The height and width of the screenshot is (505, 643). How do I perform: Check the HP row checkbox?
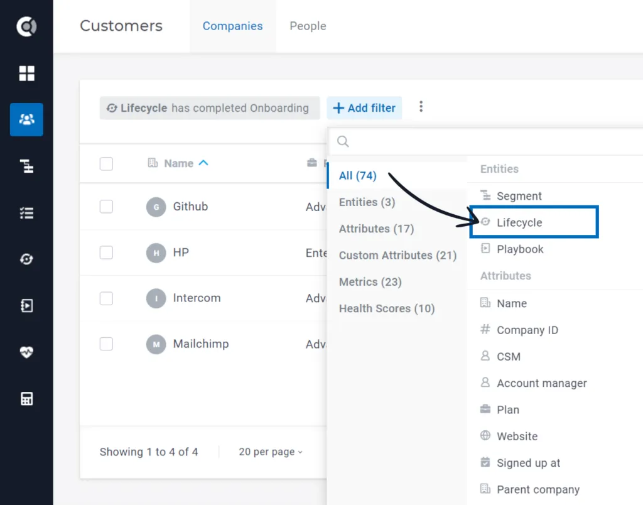point(106,253)
